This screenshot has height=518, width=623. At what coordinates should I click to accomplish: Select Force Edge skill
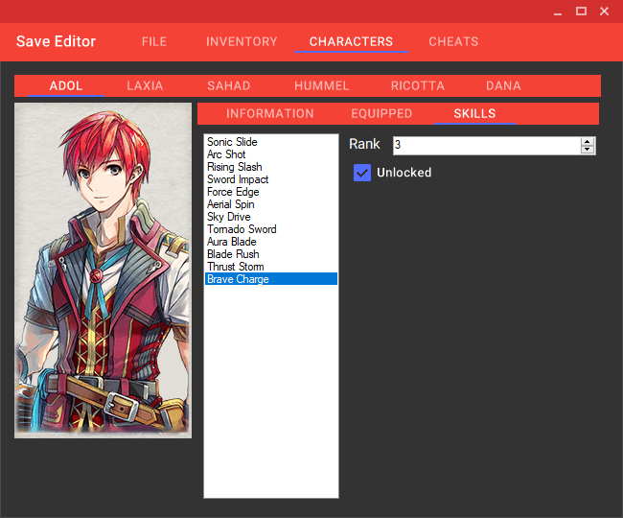(271, 192)
